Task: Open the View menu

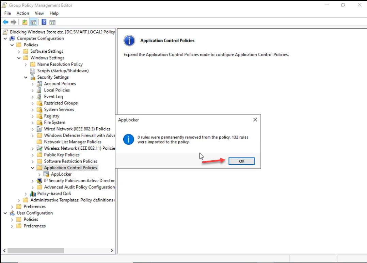Action: coord(39,13)
